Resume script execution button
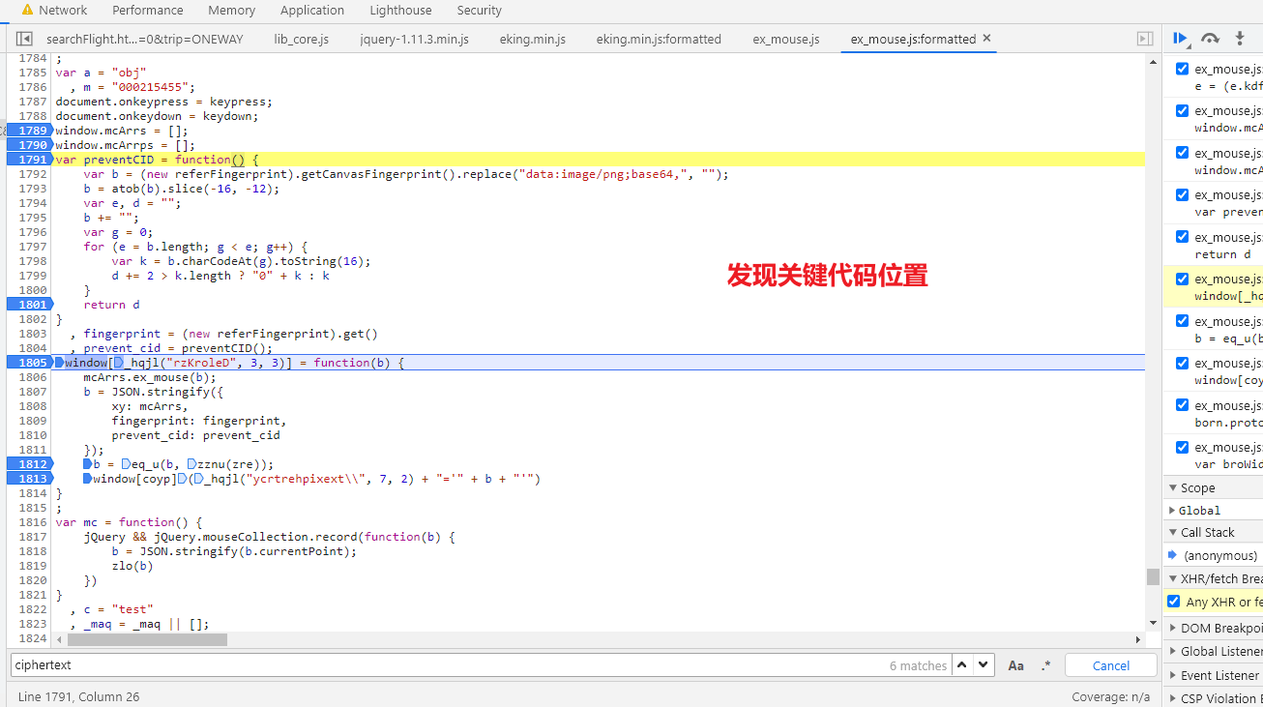The height and width of the screenshot is (707, 1263). coord(1181,39)
